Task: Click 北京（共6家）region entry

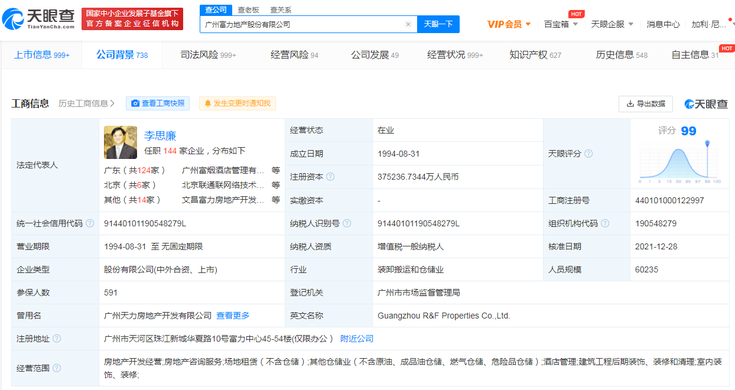Action: click(131, 185)
